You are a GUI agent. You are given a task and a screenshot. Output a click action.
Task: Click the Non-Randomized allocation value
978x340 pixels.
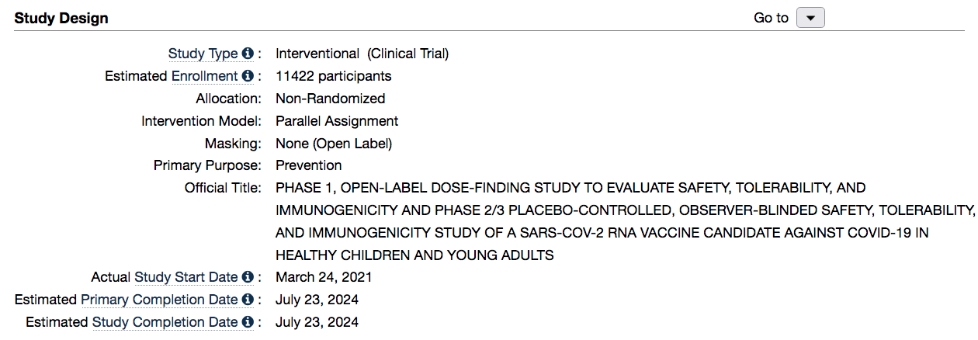click(331, 99)
